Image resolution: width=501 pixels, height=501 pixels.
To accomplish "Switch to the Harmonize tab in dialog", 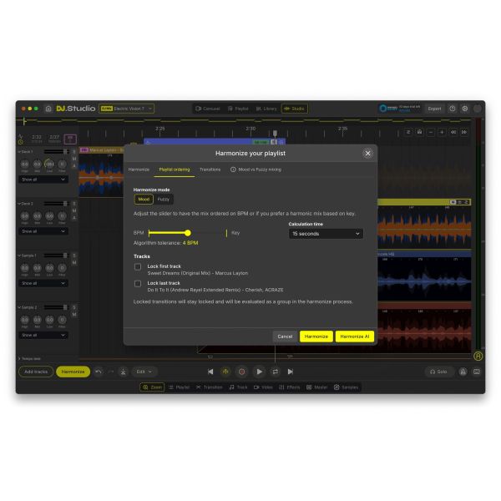I will [x=139, y=170].
